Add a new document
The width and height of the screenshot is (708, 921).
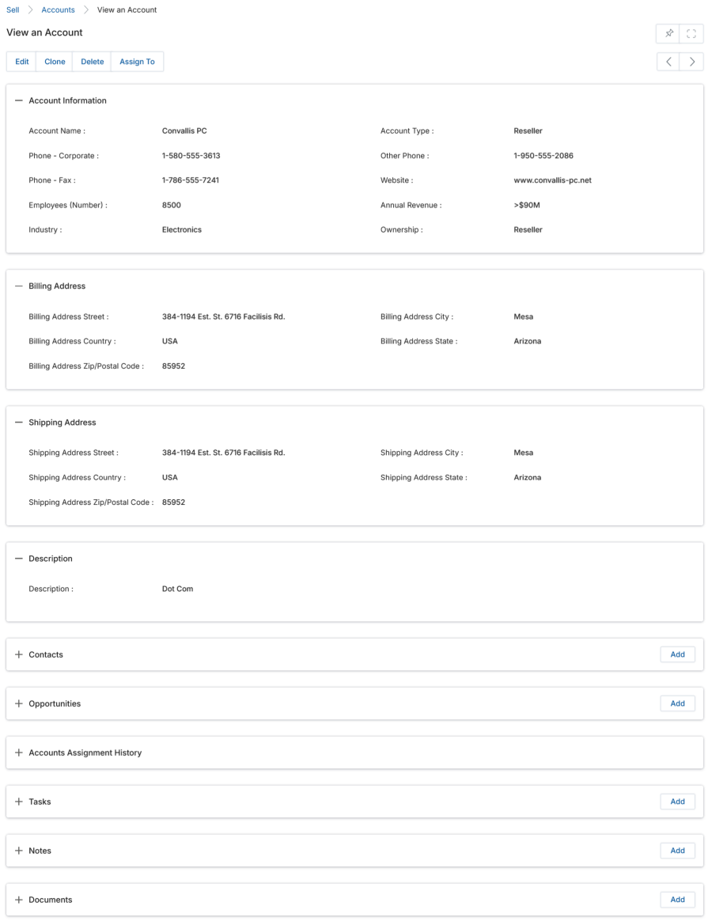pyautogui.click(x=677, y=900)
